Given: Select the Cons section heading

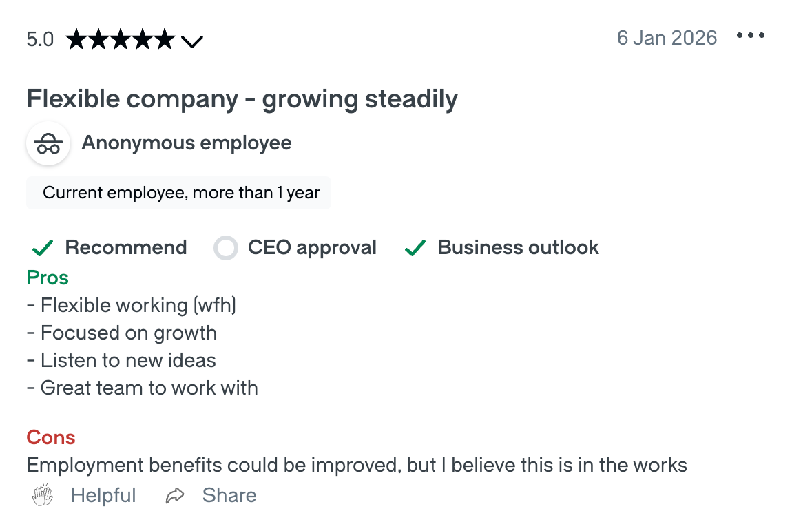Looking at the screenshot, I should (50, 437).
